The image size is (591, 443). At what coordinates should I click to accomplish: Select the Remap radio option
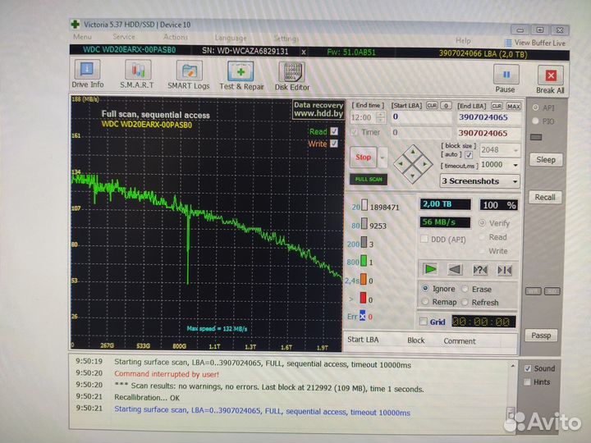[425, 302]
